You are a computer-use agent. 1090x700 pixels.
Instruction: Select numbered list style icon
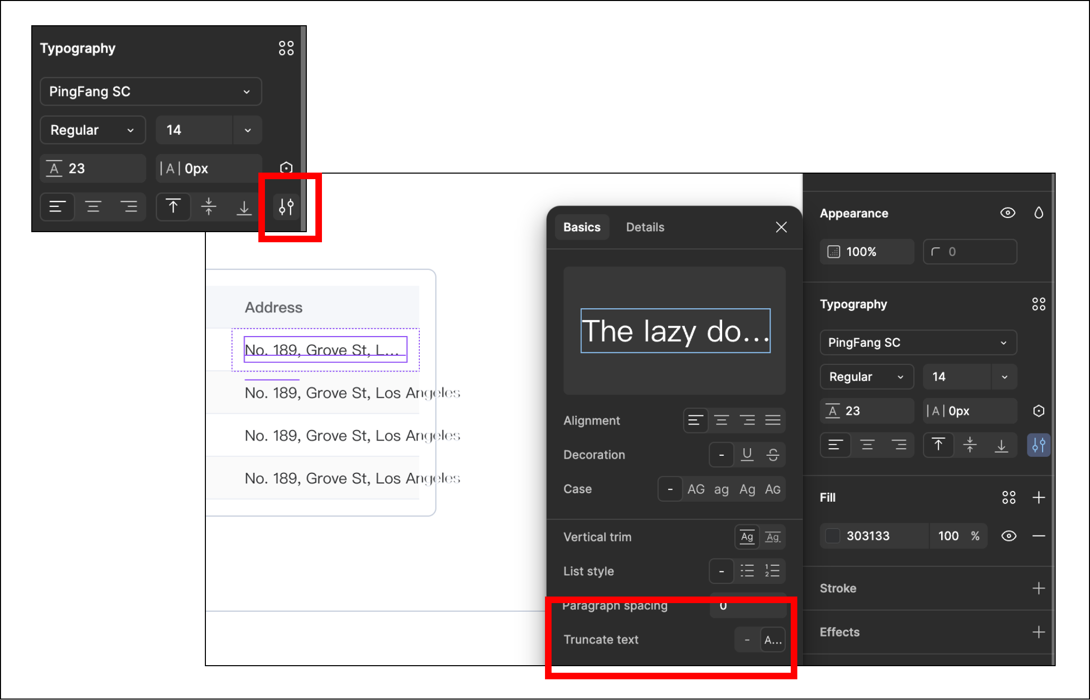(x=772, y=571)
